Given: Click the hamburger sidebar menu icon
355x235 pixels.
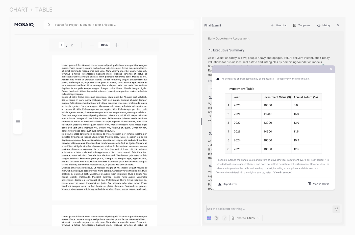Looking at the screenshot, I should click(x=18, y=122).
